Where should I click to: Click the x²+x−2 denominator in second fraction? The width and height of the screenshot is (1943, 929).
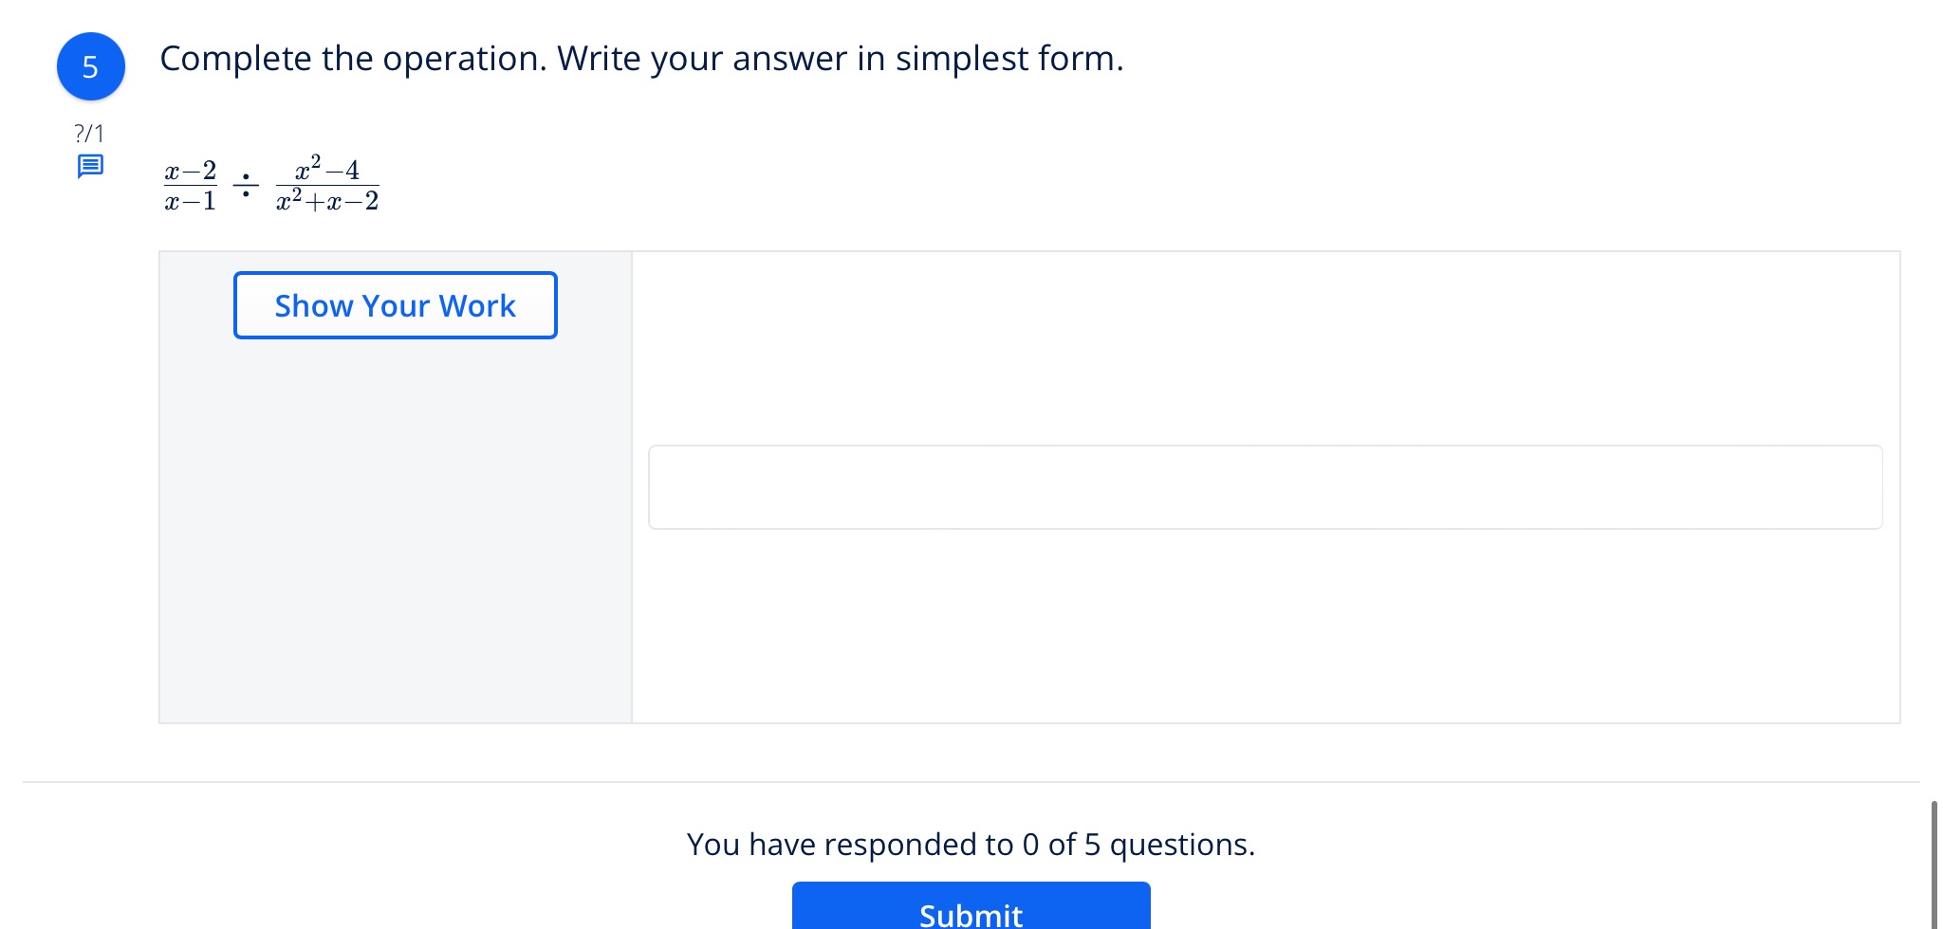pyautogui.click(x=327, y=201)
